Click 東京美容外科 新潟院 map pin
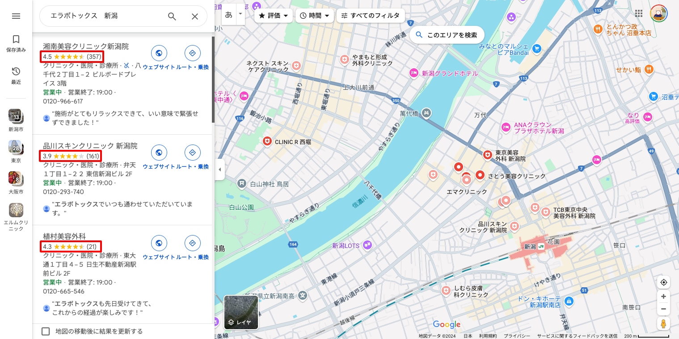The width and height of the screenshot is (679, 339). coord(488,155)
